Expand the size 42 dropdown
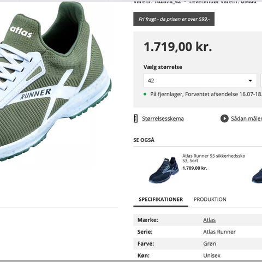 tap(200, 80)
